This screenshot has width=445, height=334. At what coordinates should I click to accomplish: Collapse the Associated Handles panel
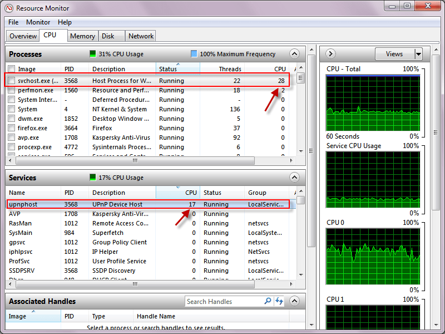(x=294, y=301)
